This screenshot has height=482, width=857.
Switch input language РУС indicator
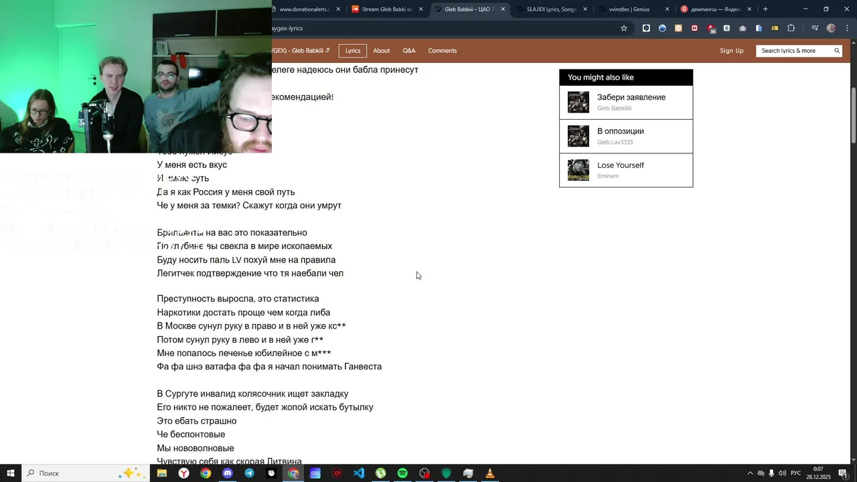[x=796, y=473]
